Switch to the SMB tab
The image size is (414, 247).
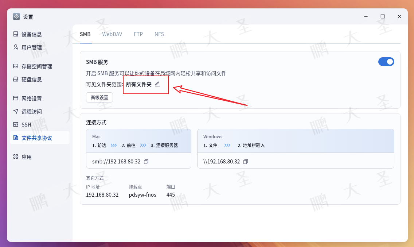(x=85, y=34)
